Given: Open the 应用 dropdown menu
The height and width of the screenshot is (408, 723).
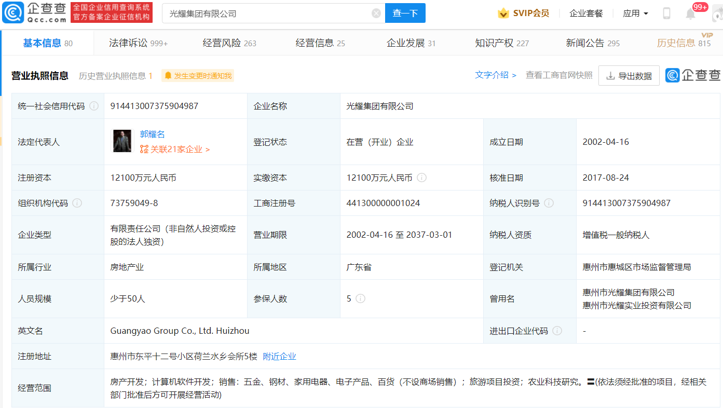Looking at the screenshot, I should pos(636,13).
